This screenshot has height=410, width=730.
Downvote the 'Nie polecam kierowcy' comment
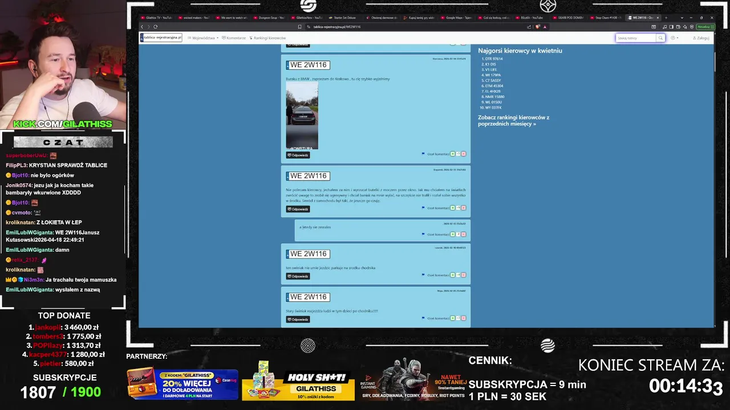click(x=463, y=208)
